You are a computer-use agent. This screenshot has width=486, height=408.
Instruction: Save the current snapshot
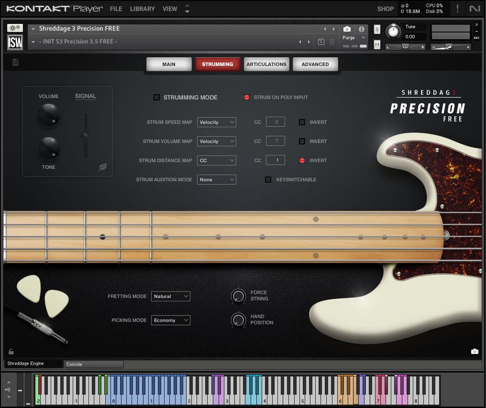click(321, 42)
